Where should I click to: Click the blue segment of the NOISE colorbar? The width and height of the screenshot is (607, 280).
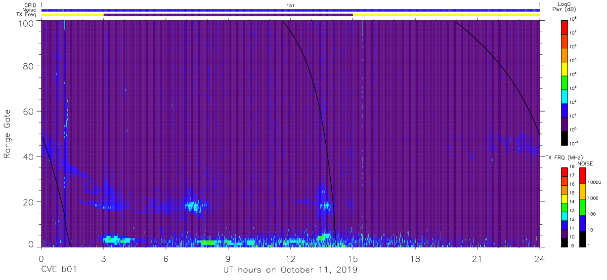coord(582,223)
